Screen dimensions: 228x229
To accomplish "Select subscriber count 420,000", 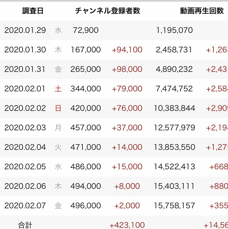I will 86,108.
